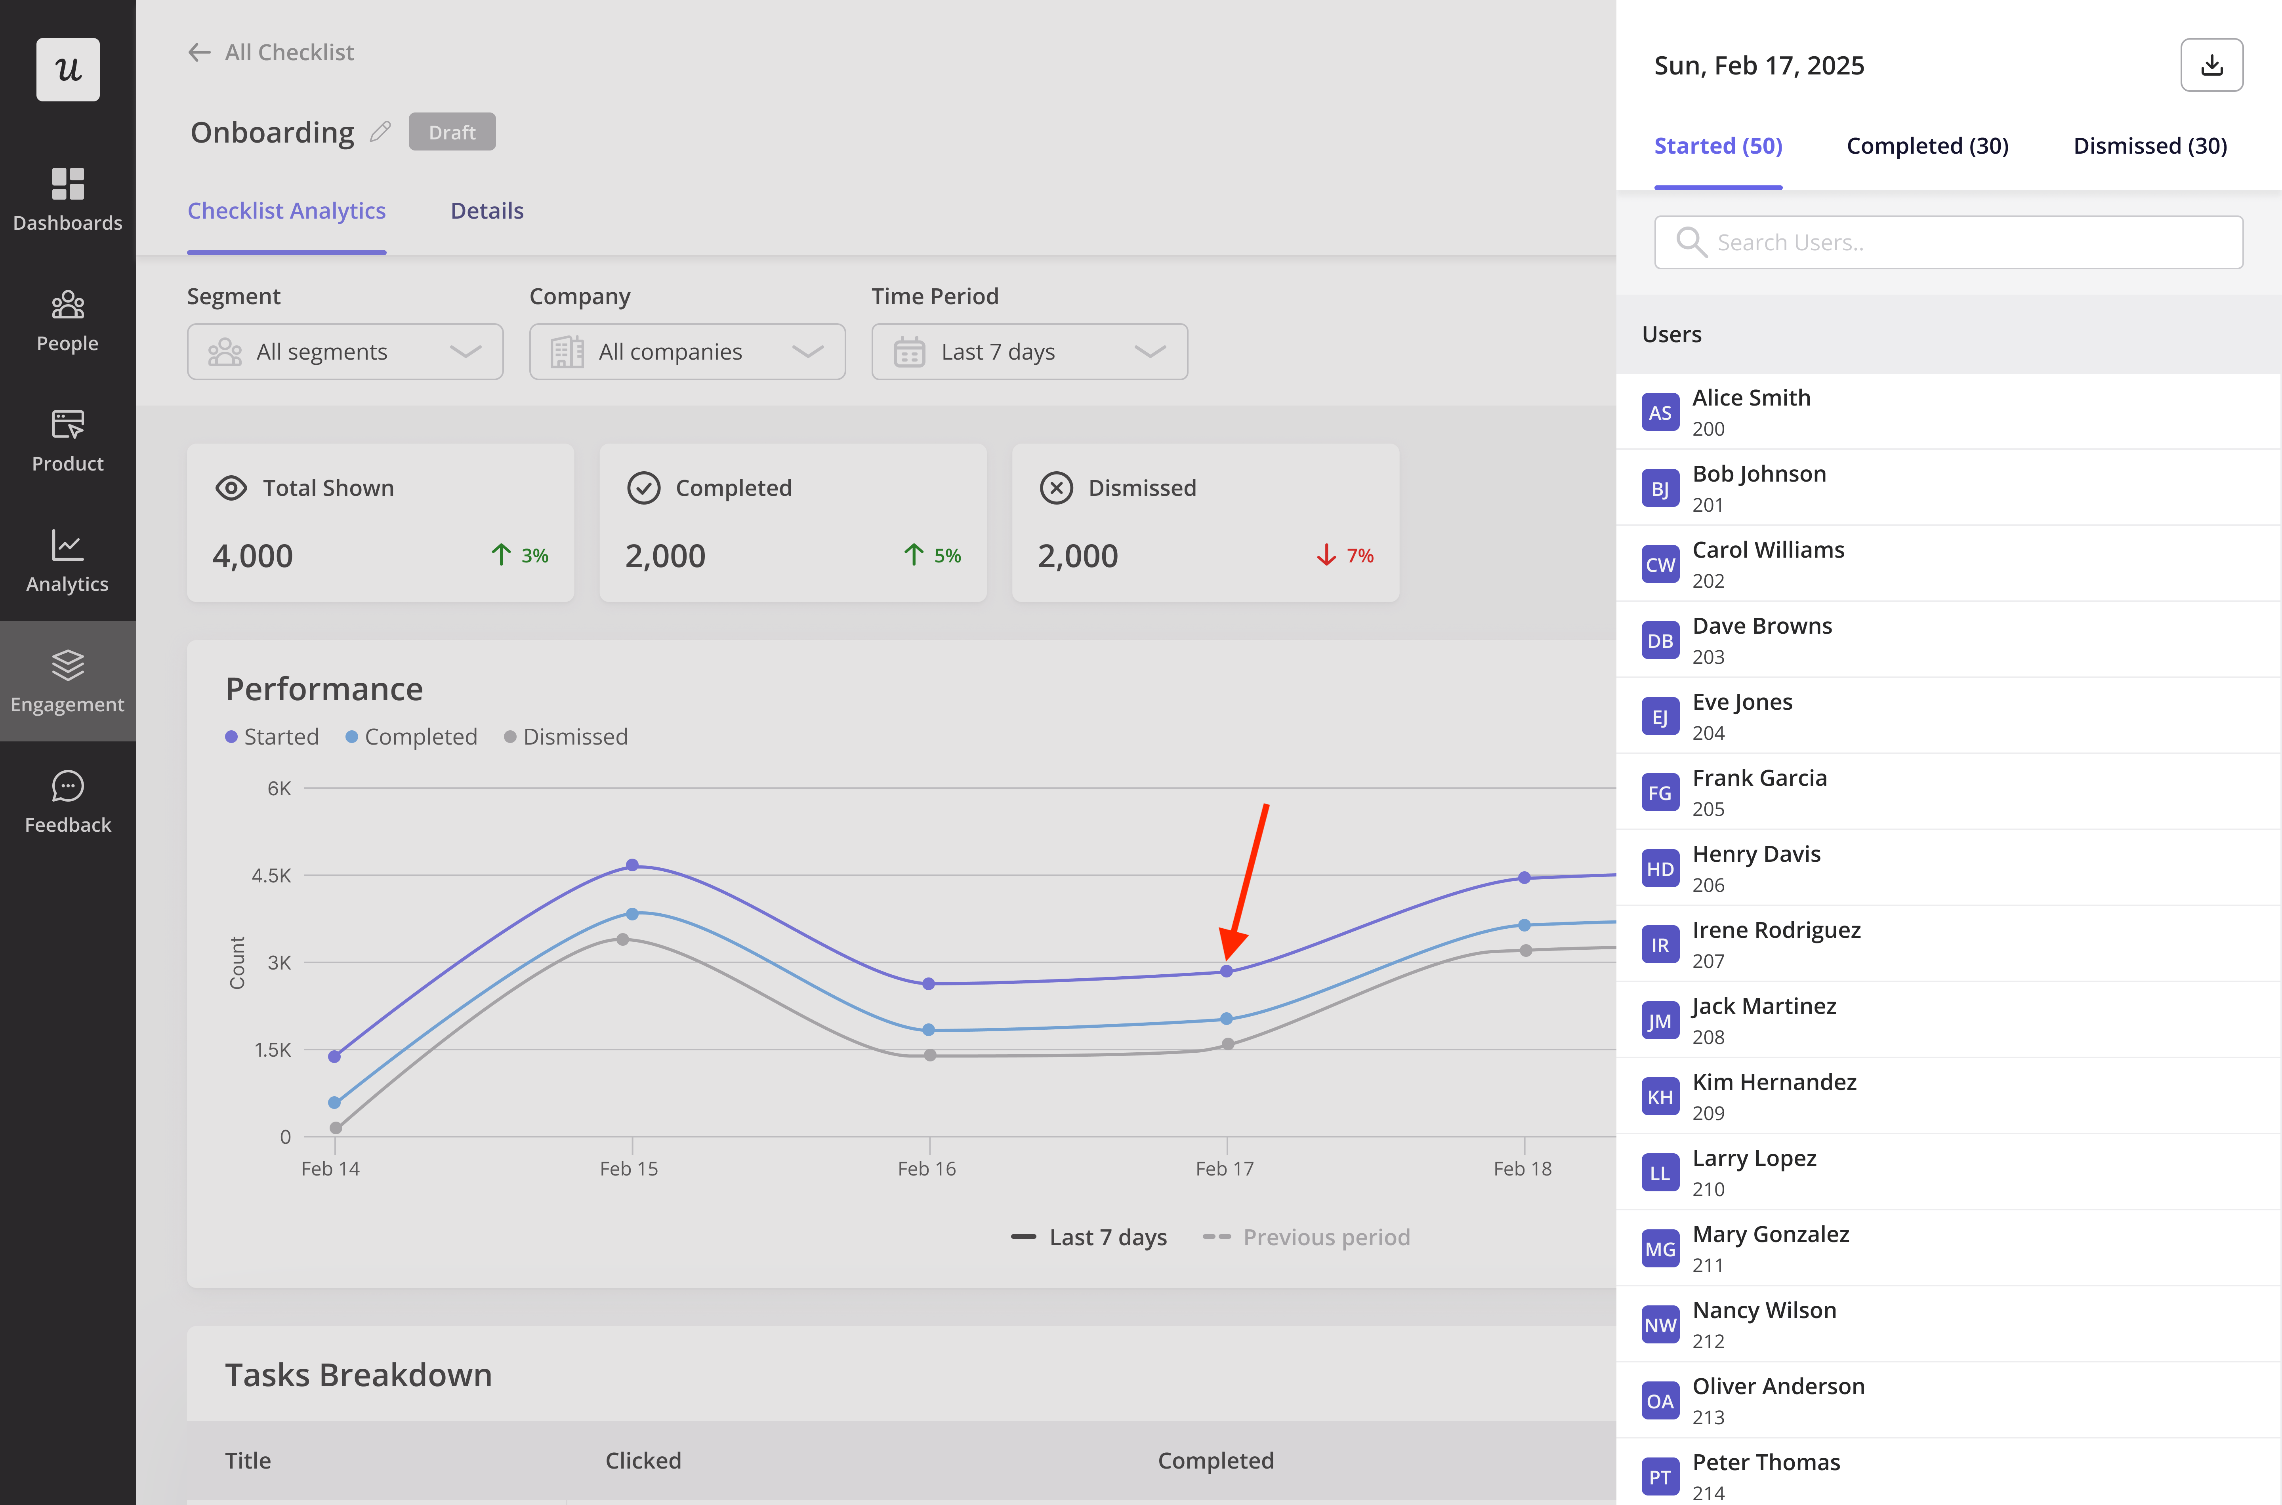Open Feedback section
Viewport: 2282px width, 1505px height.
point(67,802)
